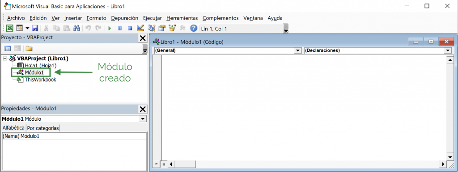Open the (Declaraciones) procedure dropdown

pos(448,51)
